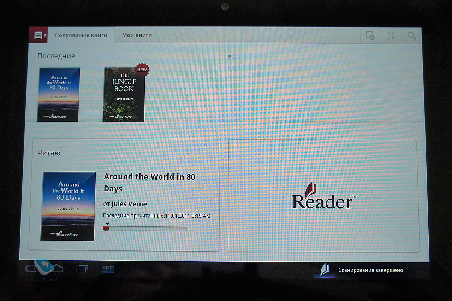Screen dimensions: 452x301
Task: Tap the select-items checkmark icon in toolbar
Action: pos(370,36)
